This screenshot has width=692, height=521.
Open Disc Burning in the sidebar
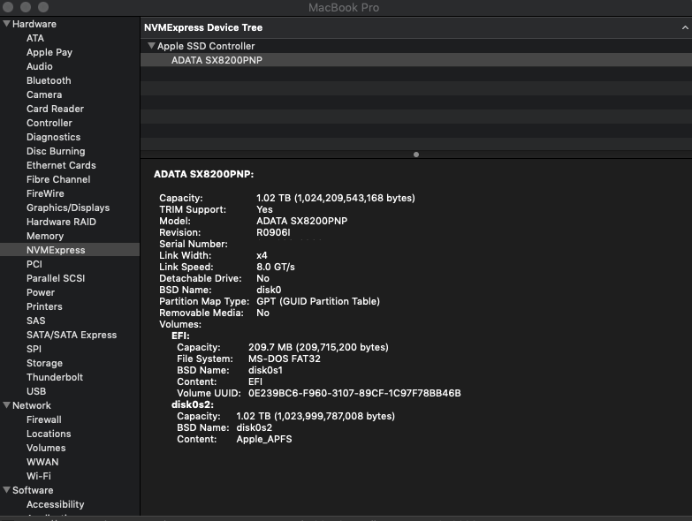coord(56,151)
